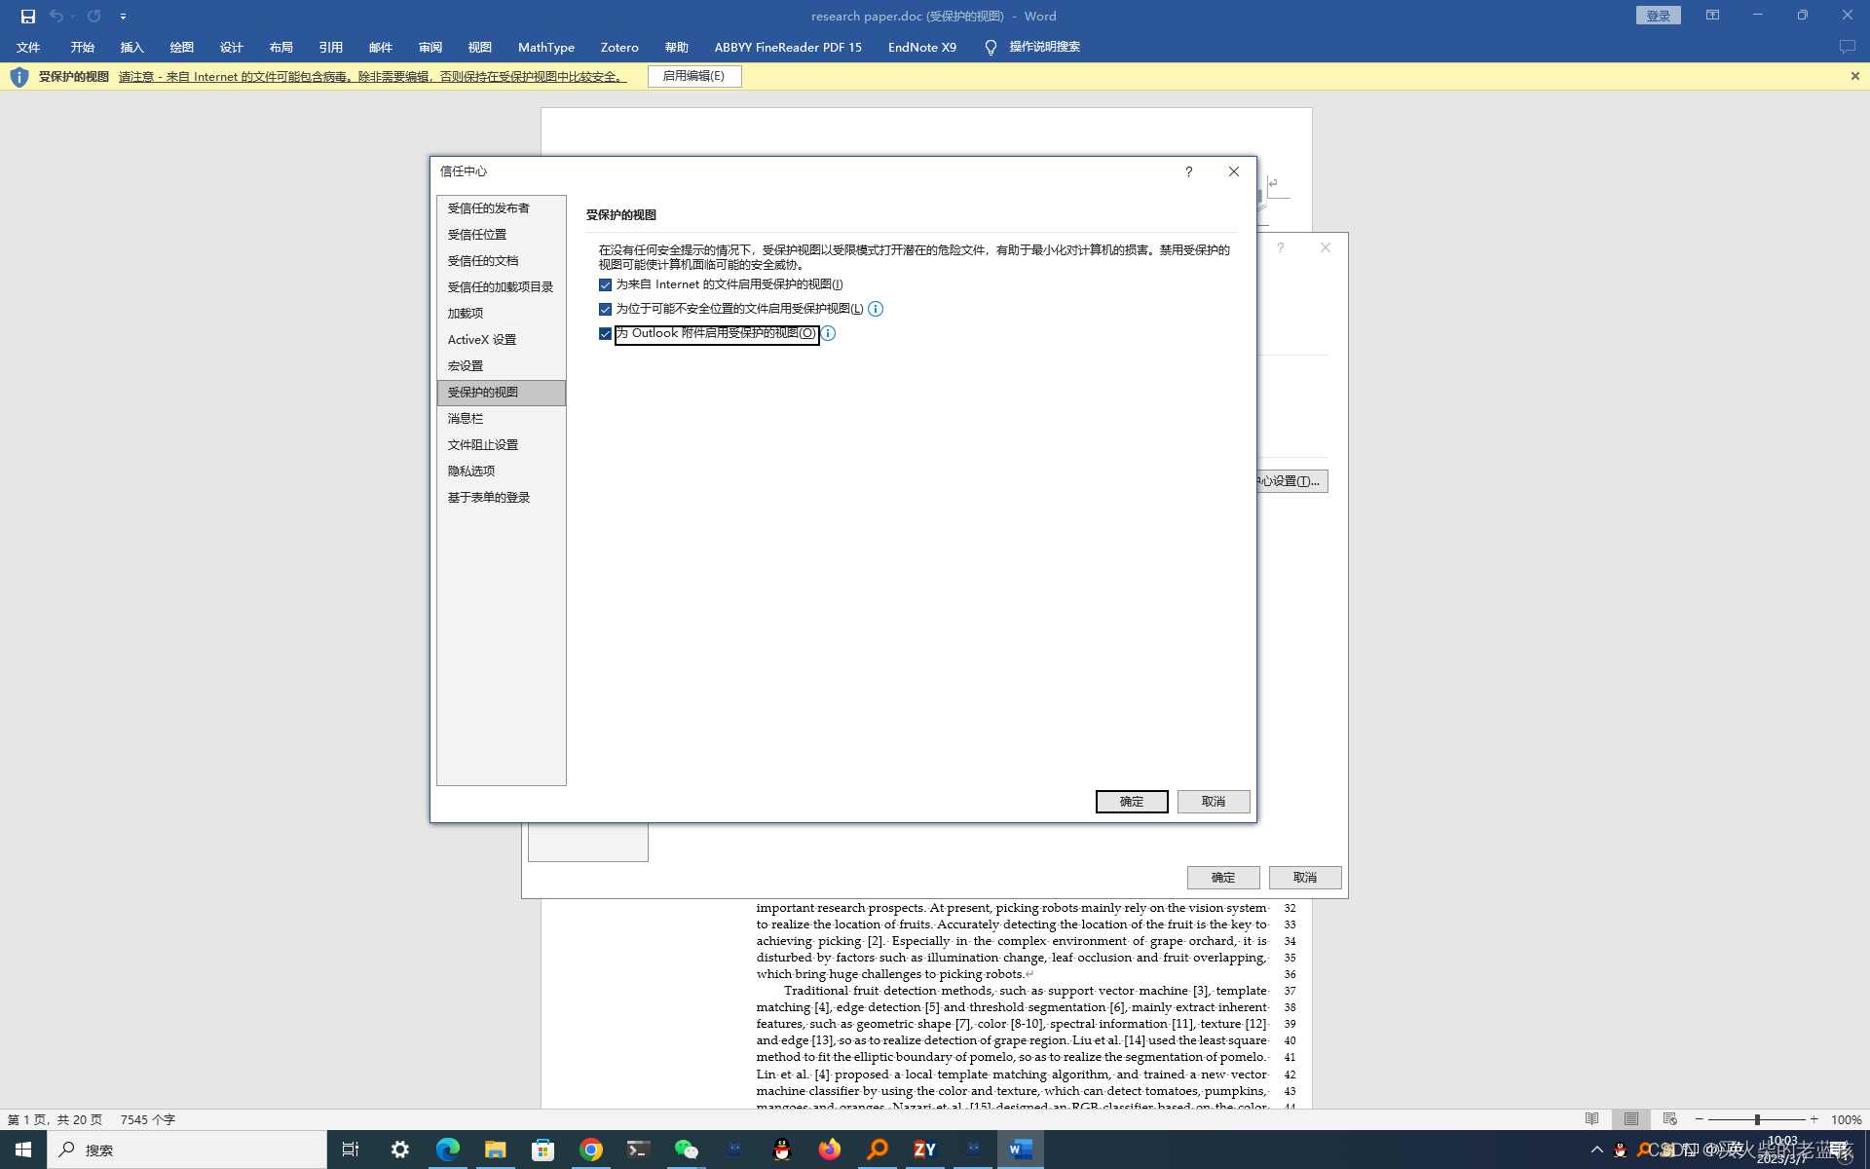Click the Save icon in title bar

click(27, 16)
